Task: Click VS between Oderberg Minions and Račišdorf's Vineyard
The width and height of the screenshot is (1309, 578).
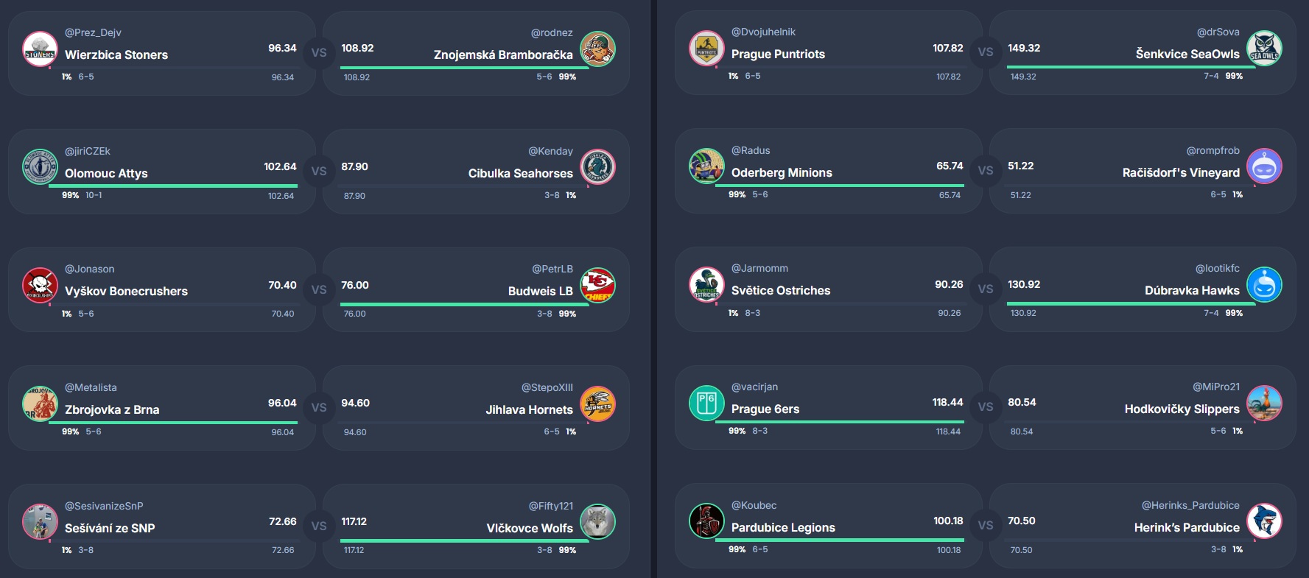Action: (x=986, y=170)
